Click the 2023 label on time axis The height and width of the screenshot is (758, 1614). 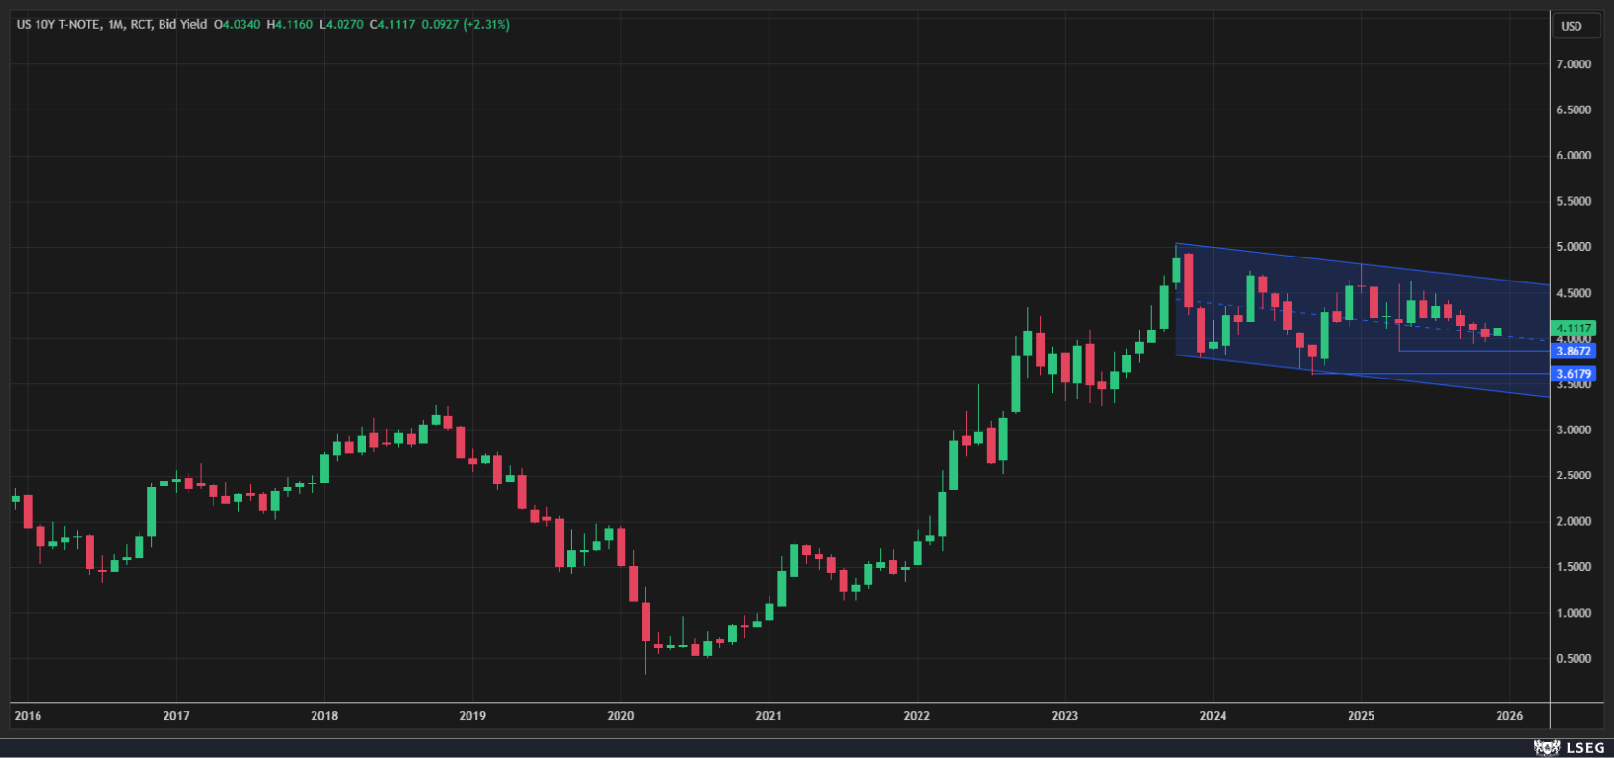(x=1065, y=716)
